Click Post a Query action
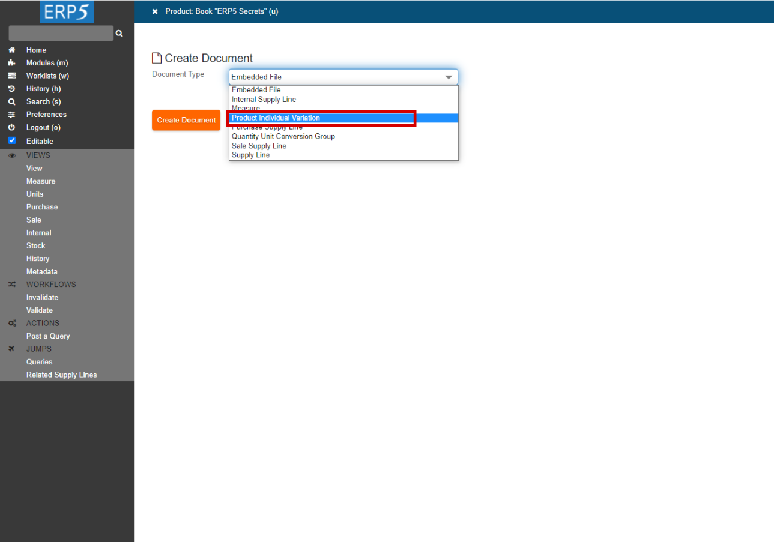 [x=48, y=336]
